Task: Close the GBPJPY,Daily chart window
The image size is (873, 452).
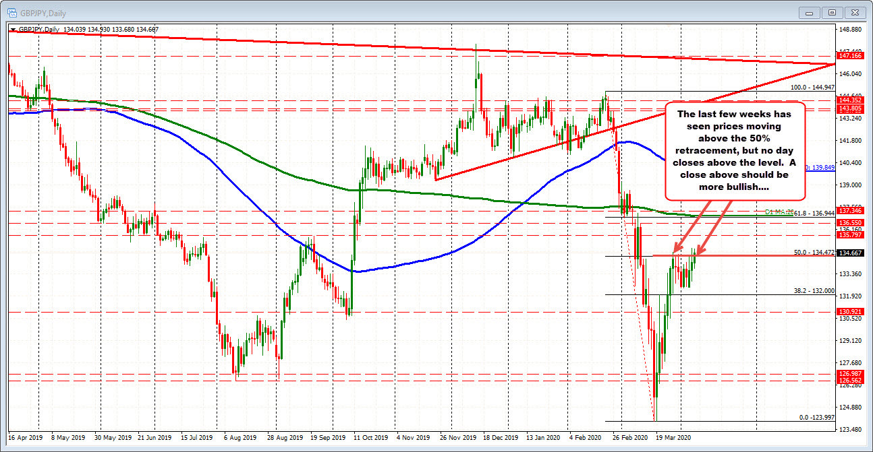Action: (855, 12)
